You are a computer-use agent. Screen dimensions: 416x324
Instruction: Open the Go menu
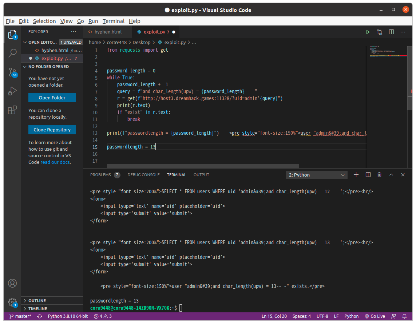pyautogui.click(x=80, y=21)
